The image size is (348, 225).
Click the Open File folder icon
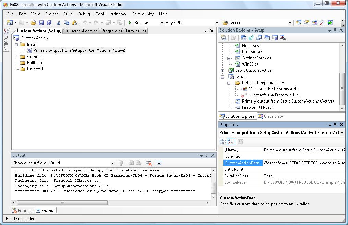tap(33, 23)
